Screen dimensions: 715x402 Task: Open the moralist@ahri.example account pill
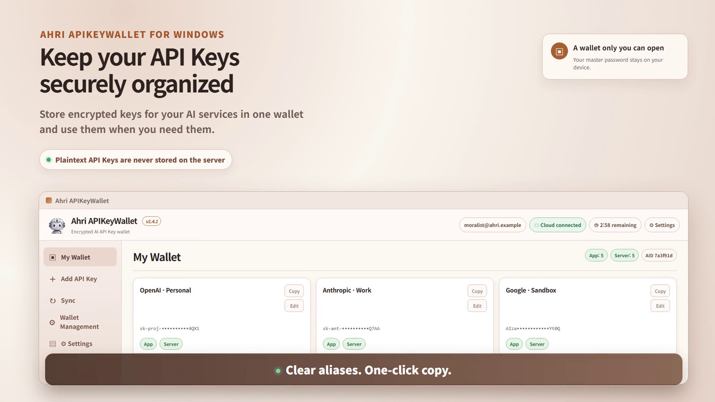click(492, 225)
